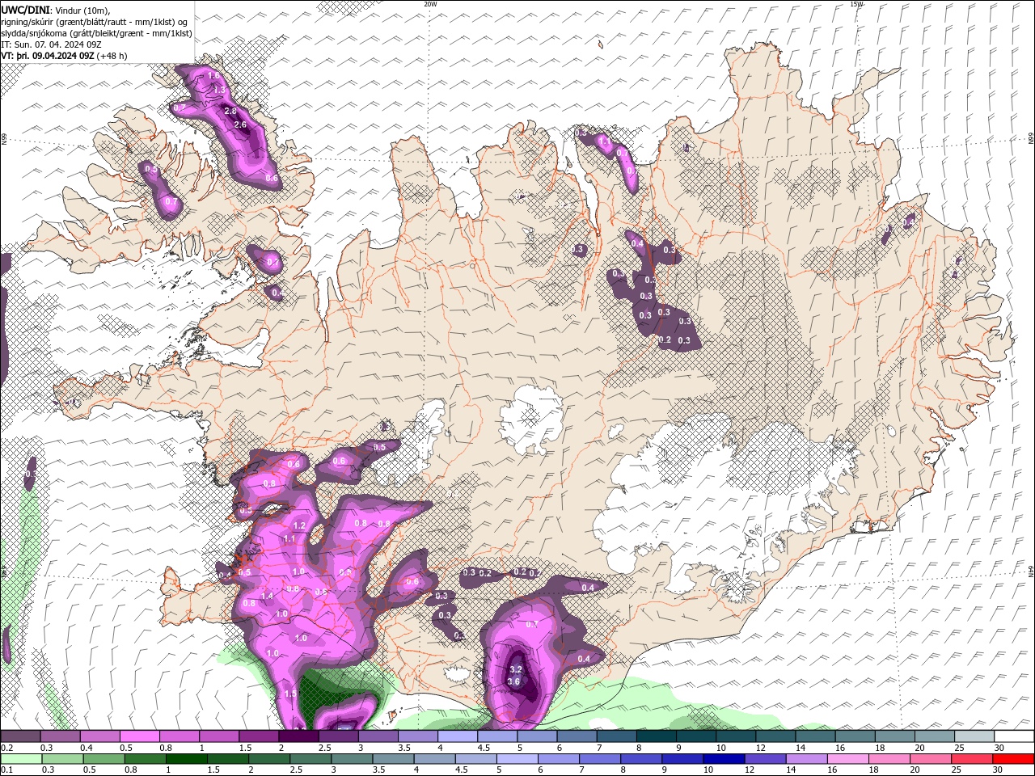Click the upper legend swatch starting at 12
1035x776 pixels.
776,736
